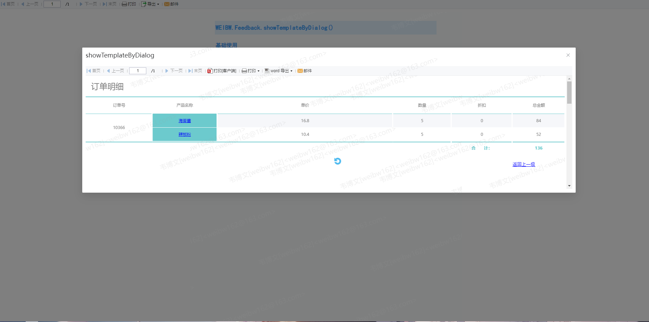Close the showTemplateByDialog dialog
Viewport: 649px width, 322px height.
tap(568, 55)
